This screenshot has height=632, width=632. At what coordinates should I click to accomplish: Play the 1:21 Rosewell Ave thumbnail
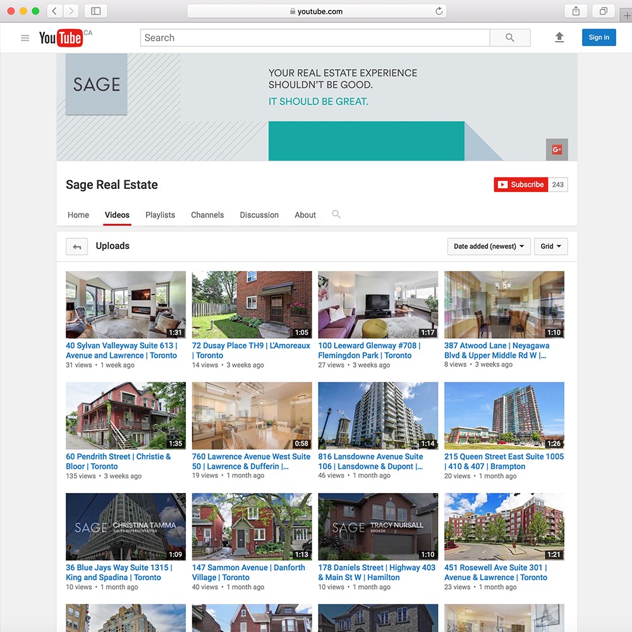[x=504, y=527]
